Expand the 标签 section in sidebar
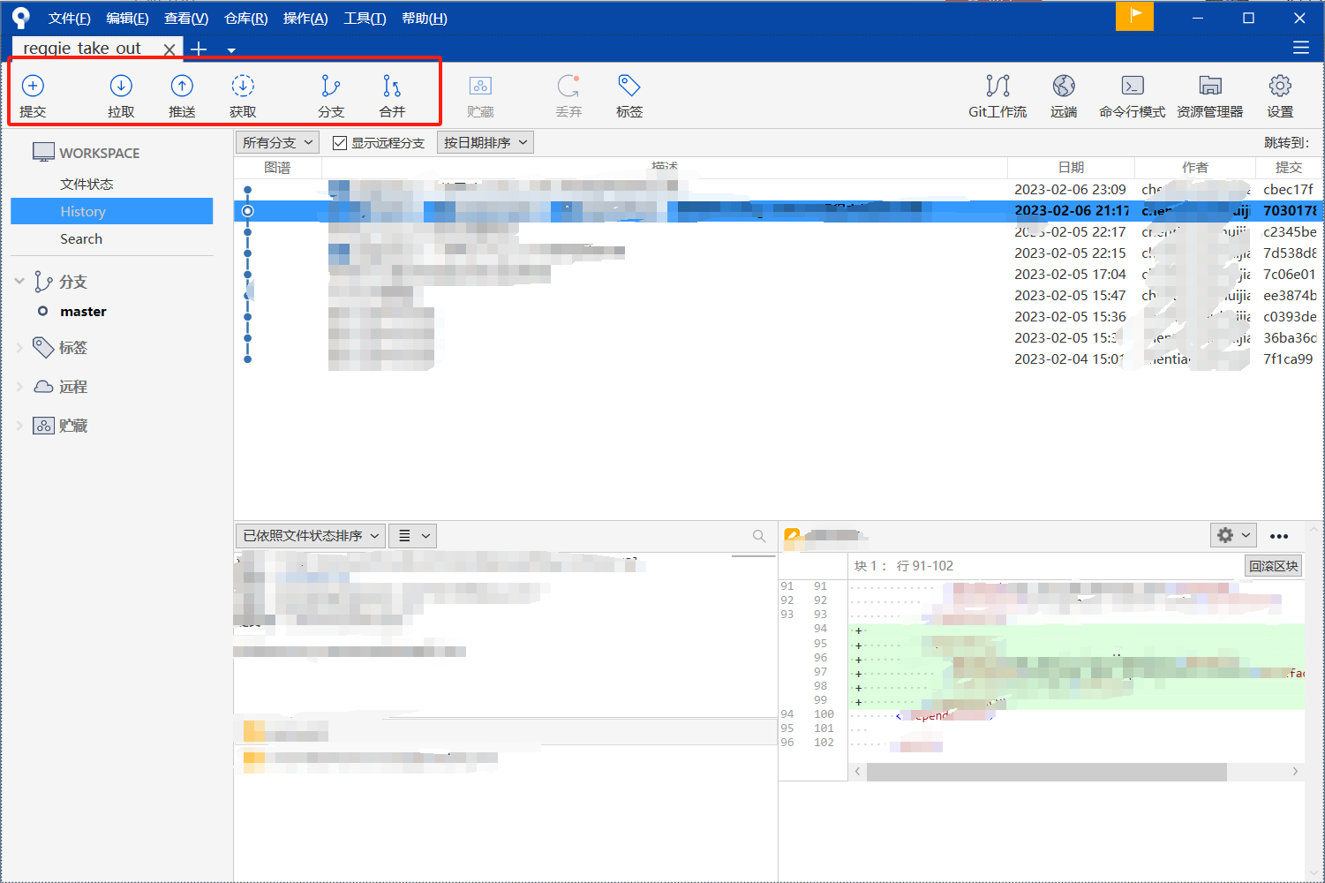1325x883 pixels. coord(19,348)
